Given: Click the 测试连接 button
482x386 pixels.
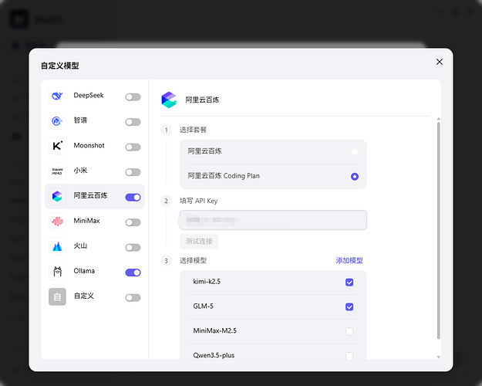Looking at the screenshot, I should 199,242.
